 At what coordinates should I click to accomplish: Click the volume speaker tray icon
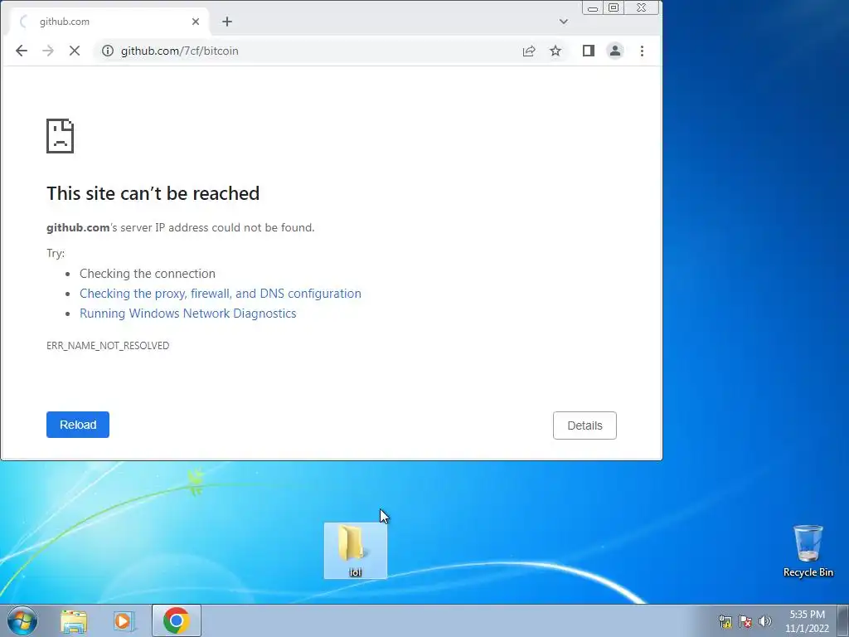coord(765,621)
